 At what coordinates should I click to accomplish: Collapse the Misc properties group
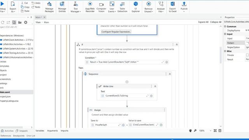click(225, 51)
